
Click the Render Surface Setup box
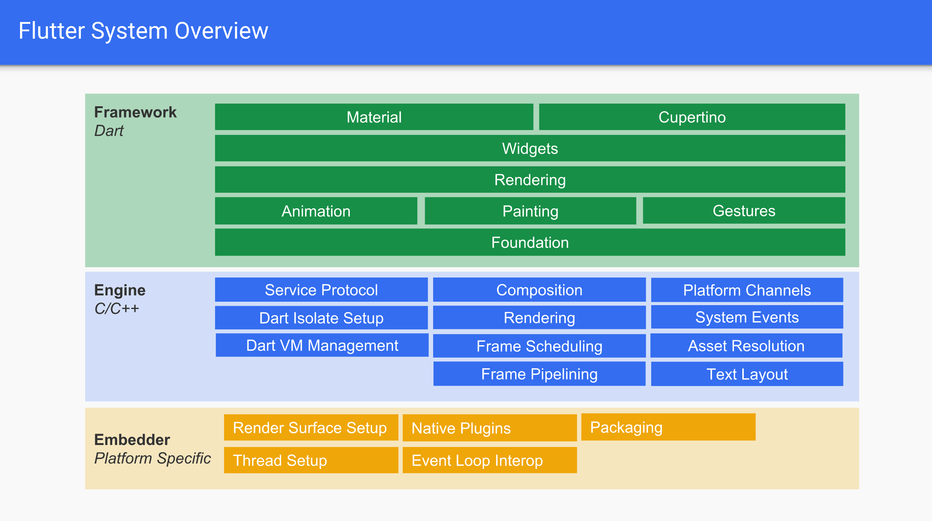311,428
